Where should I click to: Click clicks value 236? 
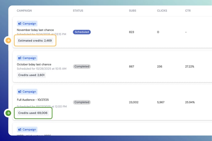coord(160,66)
